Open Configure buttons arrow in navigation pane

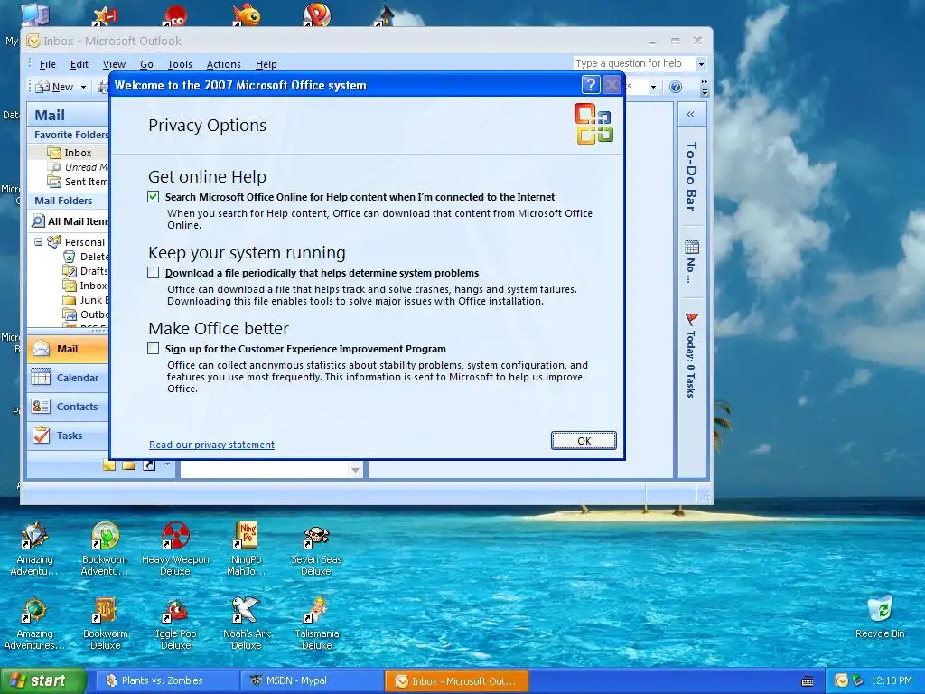pos(167,465)
